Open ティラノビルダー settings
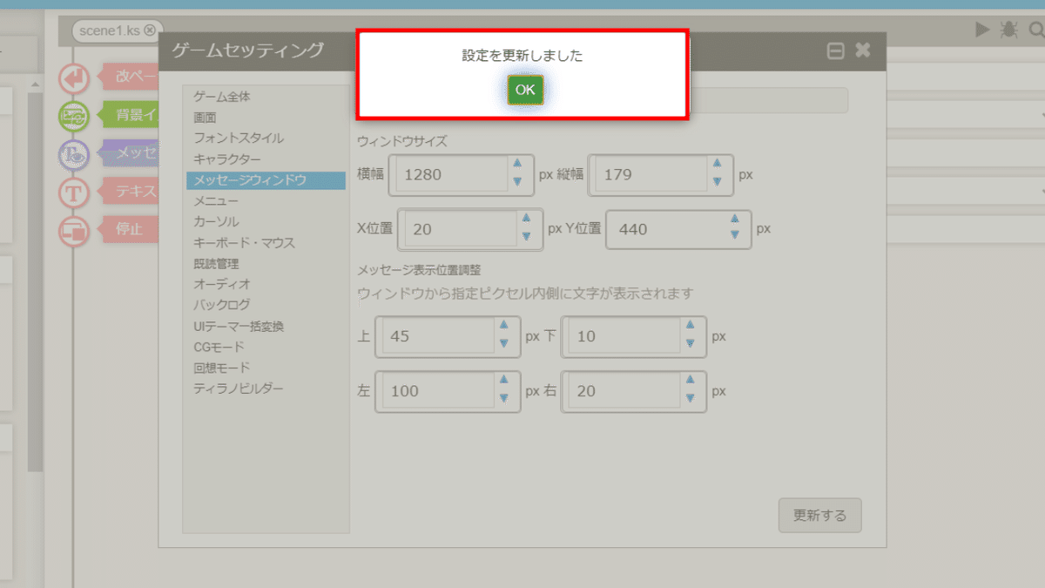This screenshot has height=588, width=1045. [239, 389]
